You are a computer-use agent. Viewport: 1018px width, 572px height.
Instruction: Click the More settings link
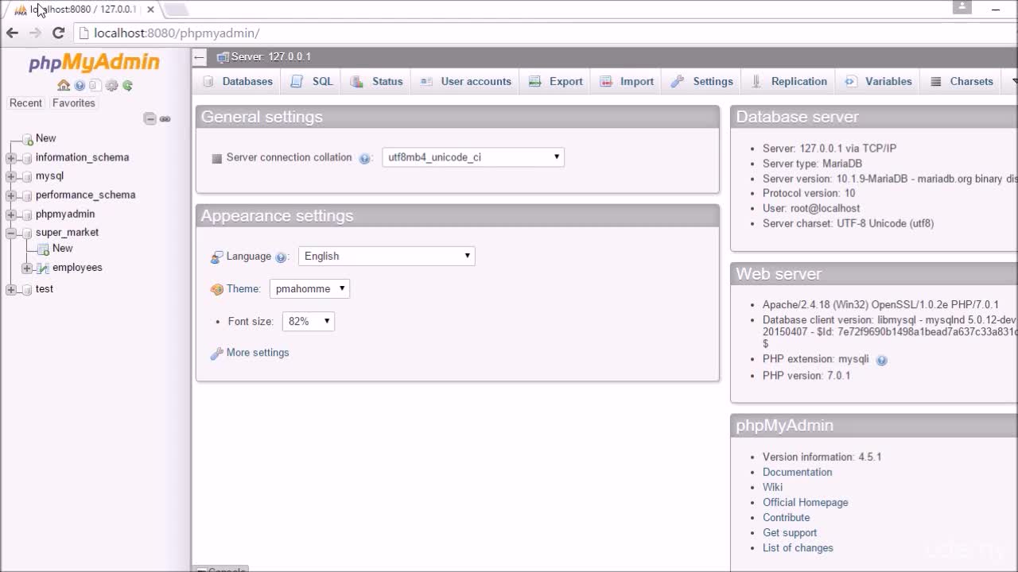(258, 353)
